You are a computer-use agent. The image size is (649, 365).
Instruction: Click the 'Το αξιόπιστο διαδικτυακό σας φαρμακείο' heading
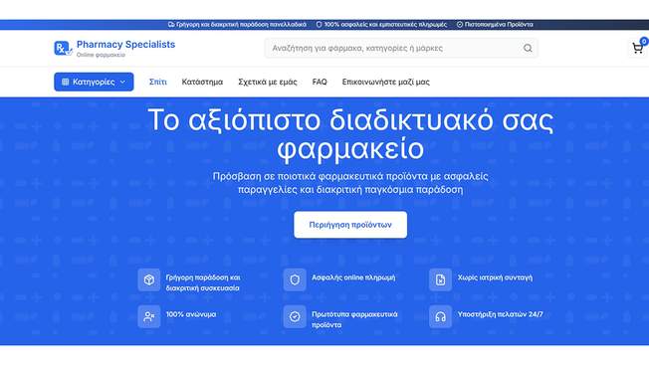(x=350, y=134)
